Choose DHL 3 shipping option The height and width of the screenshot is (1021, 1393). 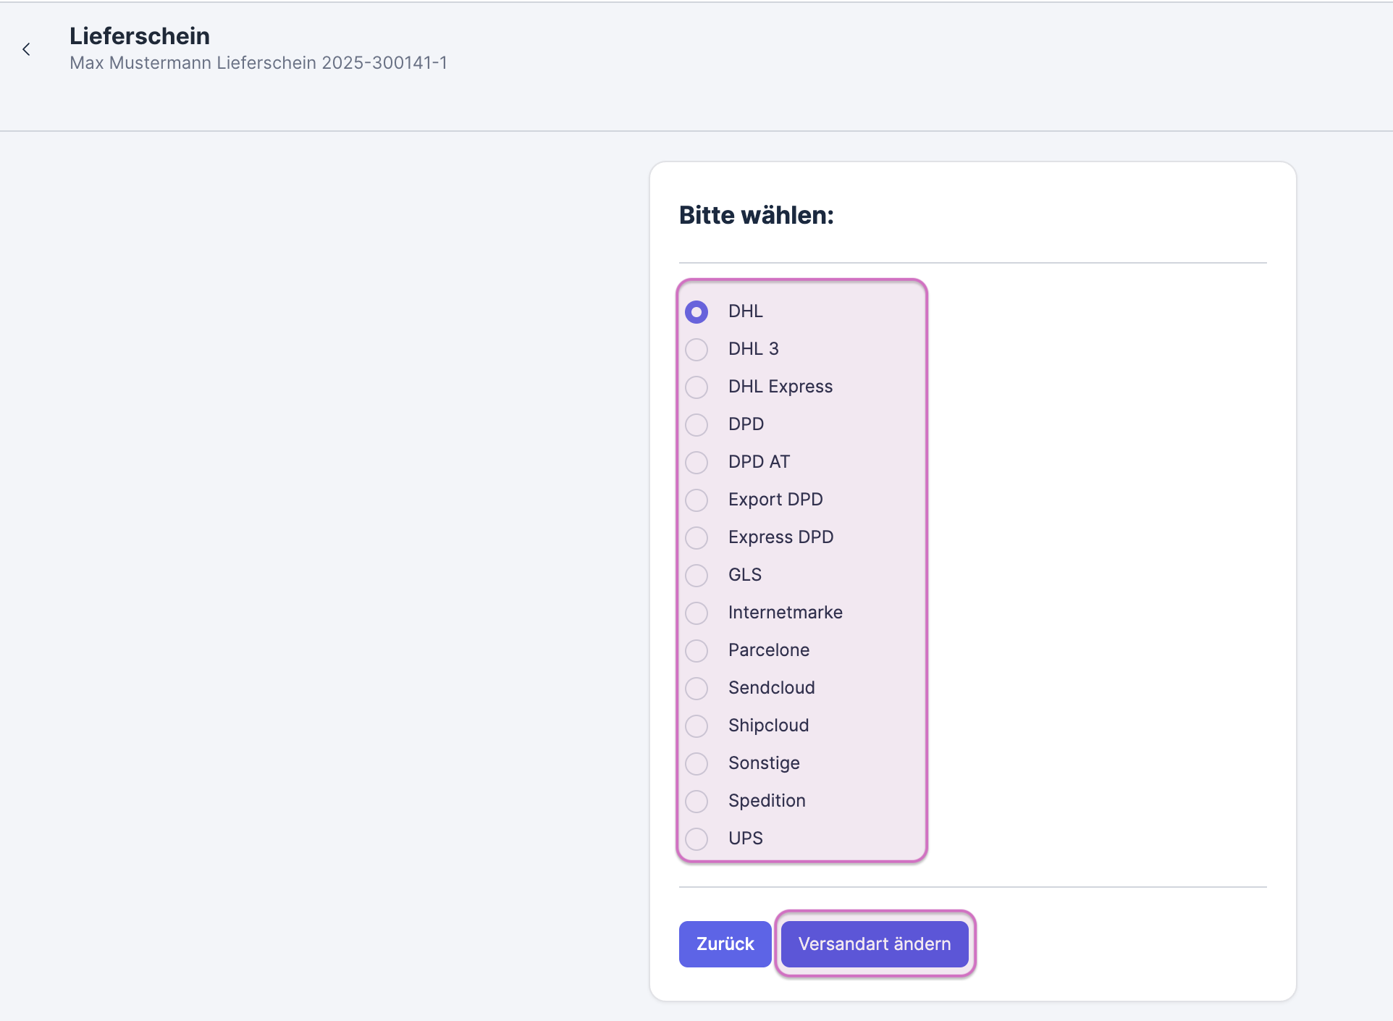(x=696, y=350)
